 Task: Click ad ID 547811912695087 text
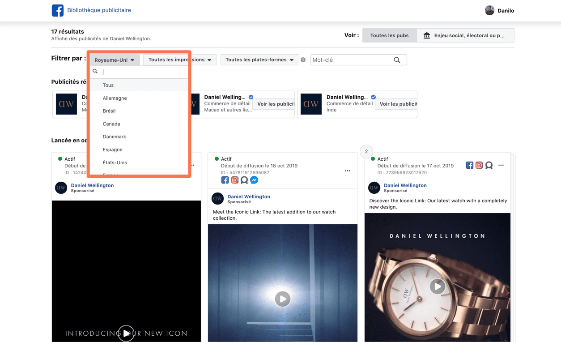[x=245, y=172]
